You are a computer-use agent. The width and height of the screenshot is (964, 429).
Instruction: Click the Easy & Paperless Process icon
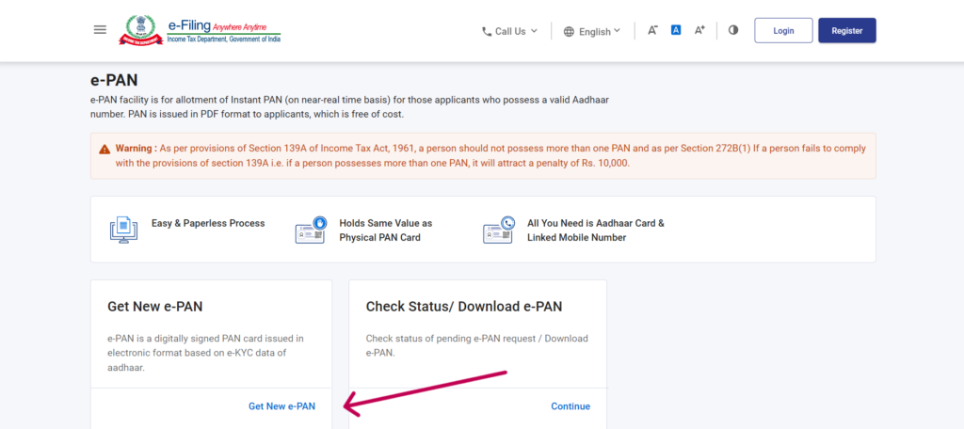click(123, 230)
